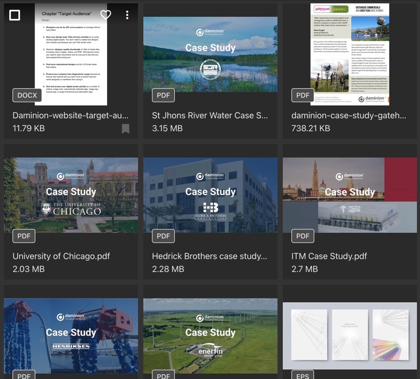The height and width of the screenshot is (379, 420).
Task: Click the PDF badge on St Jhons River thumbnail
Action: [x=163, y=95]
